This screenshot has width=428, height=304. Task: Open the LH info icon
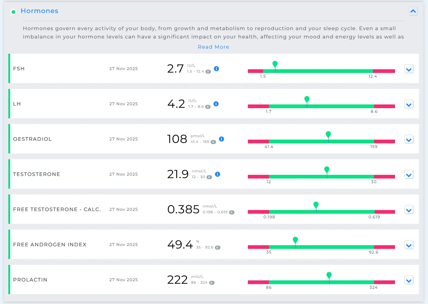[216, 104]
